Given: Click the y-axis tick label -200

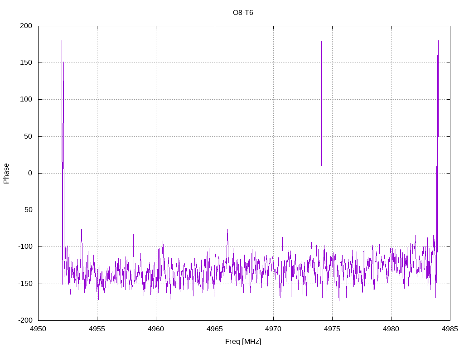Looking at the screenshot, I should coord(25,320).
